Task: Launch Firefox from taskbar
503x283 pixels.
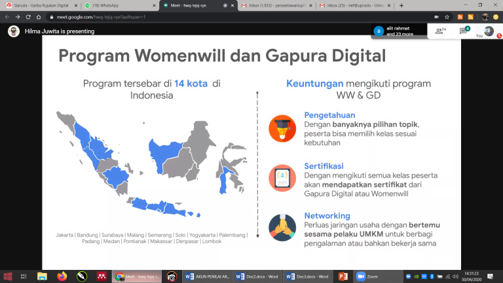Action: pos(62,276)
